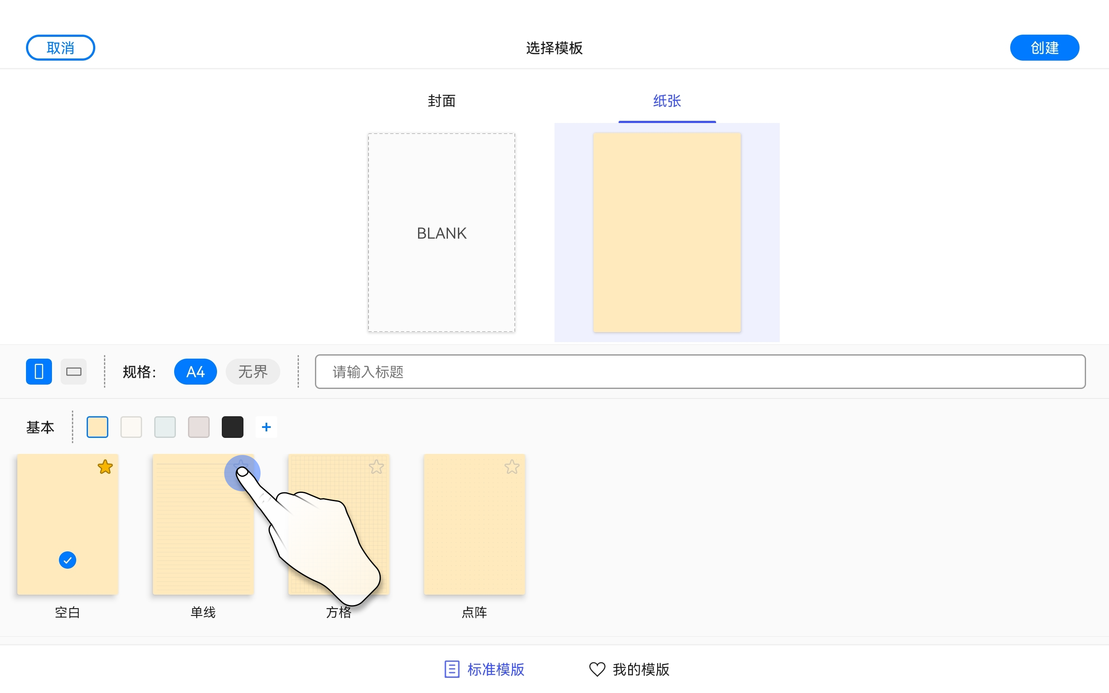Select portrait orientation icon
Viewport: 1109px width, 693px height.
(39, 371)
